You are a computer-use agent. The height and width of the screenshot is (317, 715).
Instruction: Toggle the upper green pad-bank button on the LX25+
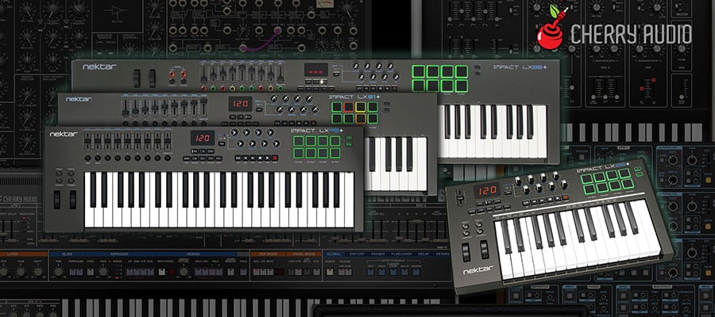[x=637, y=169]
